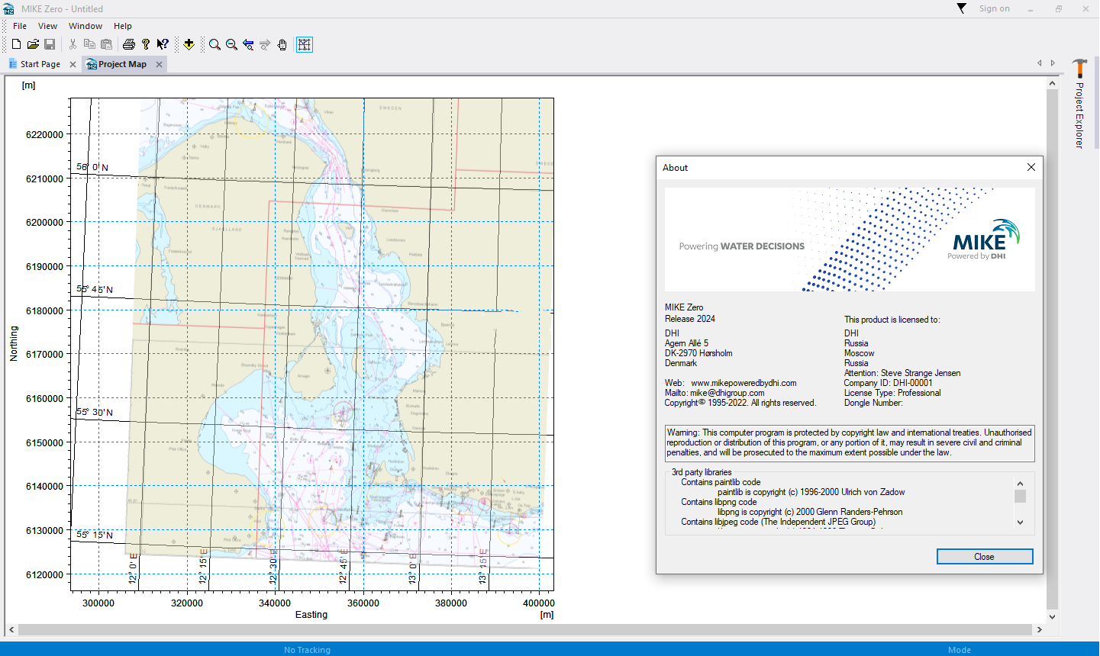Screen dimensions: 1100x656
Task: Activate the context help pointer icon
Action: pyautogui.click(x=163, y=45)
